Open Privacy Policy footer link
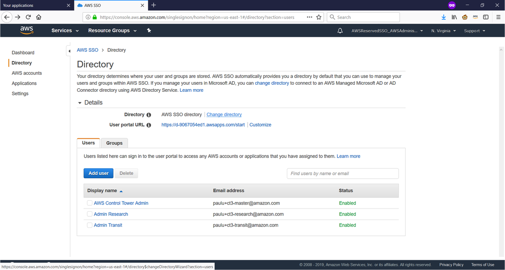The image size is (505, 270). tap(451, 265)
